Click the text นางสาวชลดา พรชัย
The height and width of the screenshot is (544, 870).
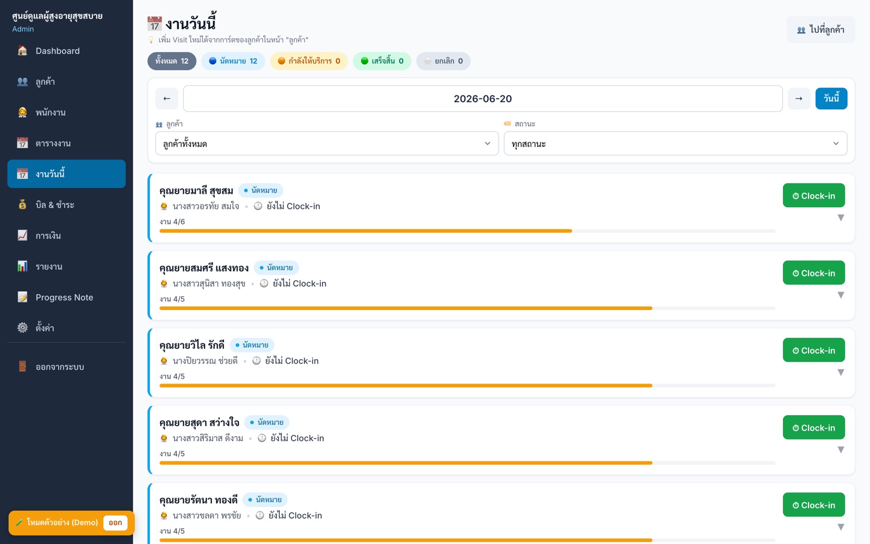[x=207, y=515]
